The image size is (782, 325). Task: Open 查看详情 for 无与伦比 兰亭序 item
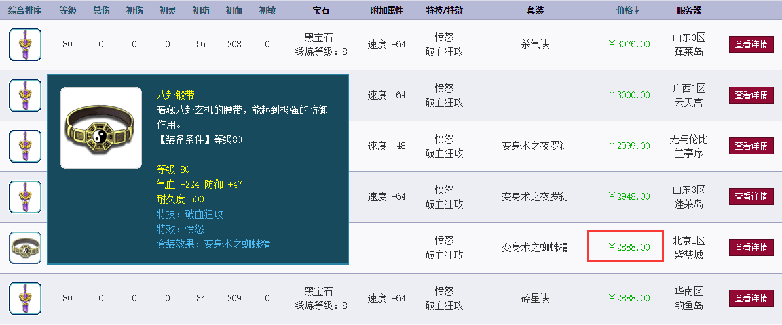click(751, 146)
